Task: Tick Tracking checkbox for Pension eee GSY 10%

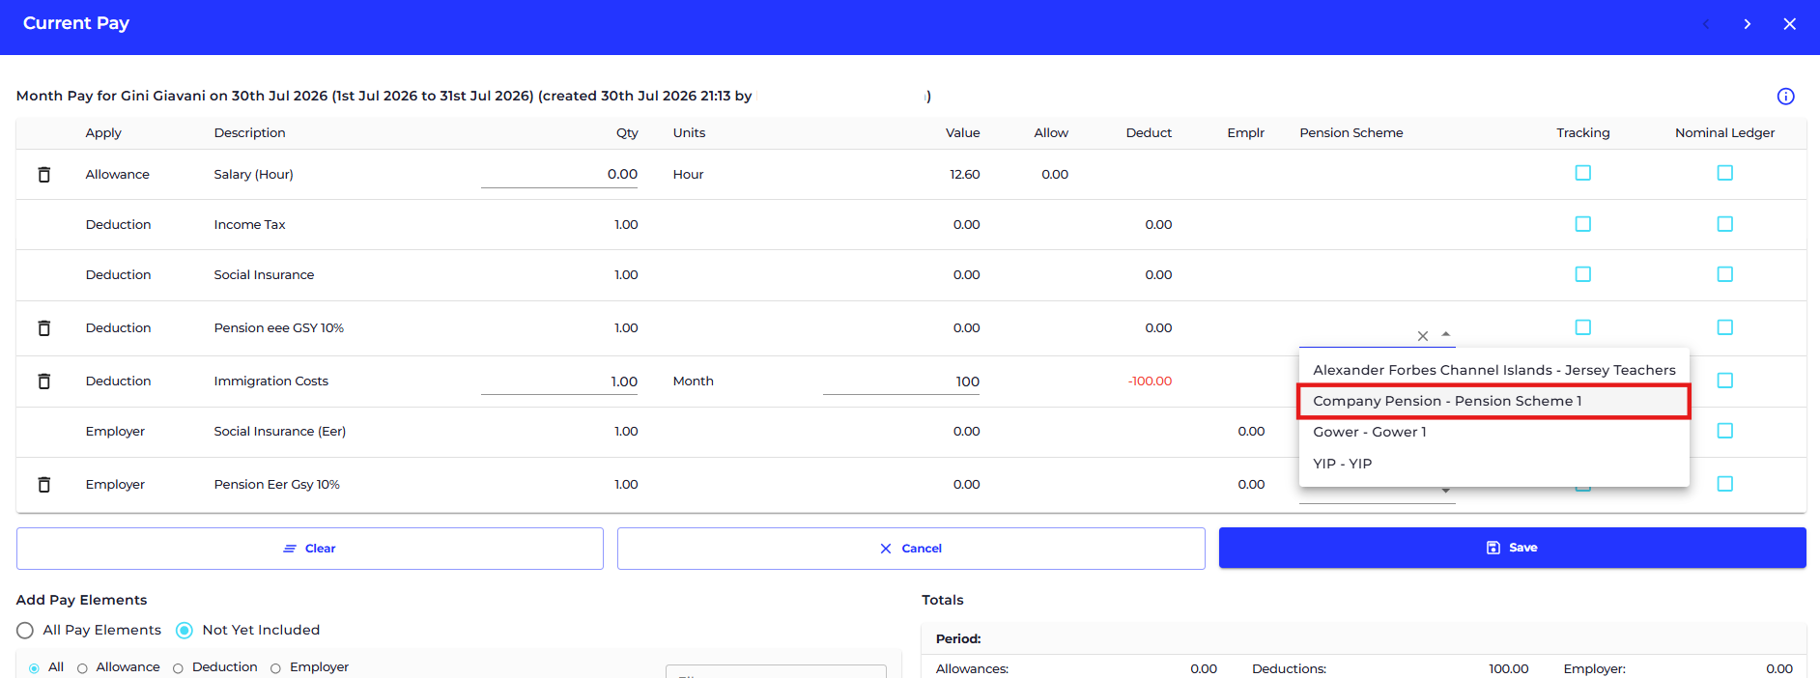Action: (x=1582, y=327)
